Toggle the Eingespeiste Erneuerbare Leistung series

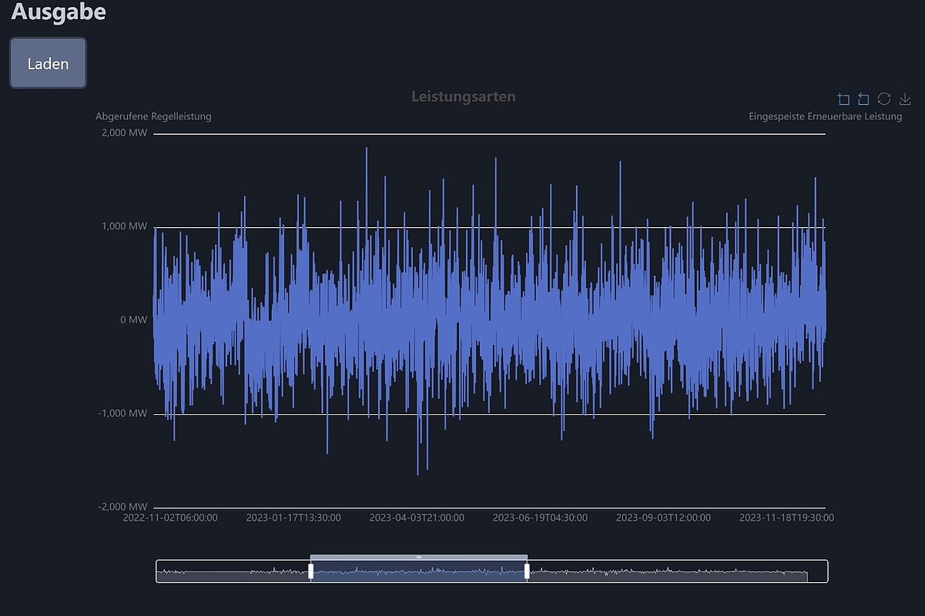pos(826,116)
